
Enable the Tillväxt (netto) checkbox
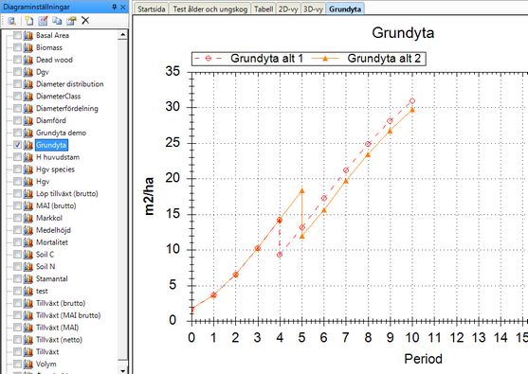pos(17,340)
